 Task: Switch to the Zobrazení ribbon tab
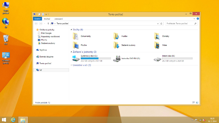(x=59, y=19)
